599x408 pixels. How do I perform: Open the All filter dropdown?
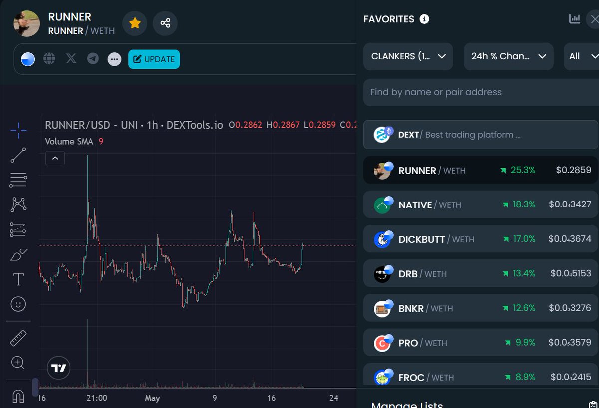click(x=582, y=56)
